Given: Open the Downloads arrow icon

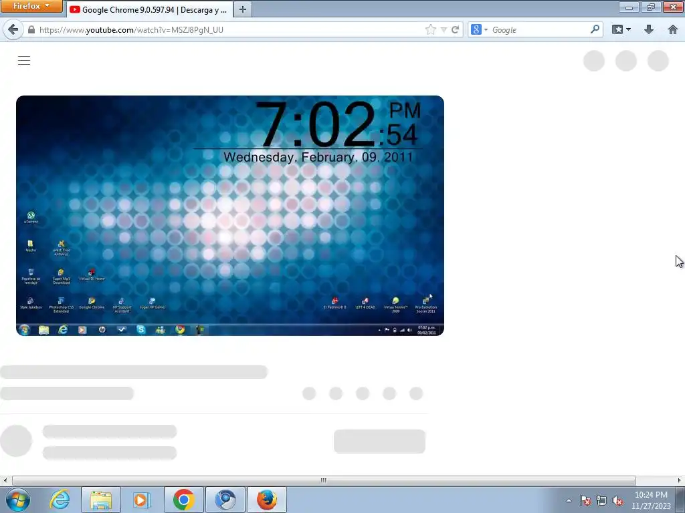Looking at the screenshot, I should [x=649, y=29].
